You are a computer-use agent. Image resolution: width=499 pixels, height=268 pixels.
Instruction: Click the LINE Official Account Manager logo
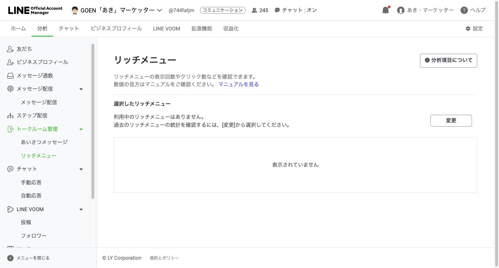[35, 10]
